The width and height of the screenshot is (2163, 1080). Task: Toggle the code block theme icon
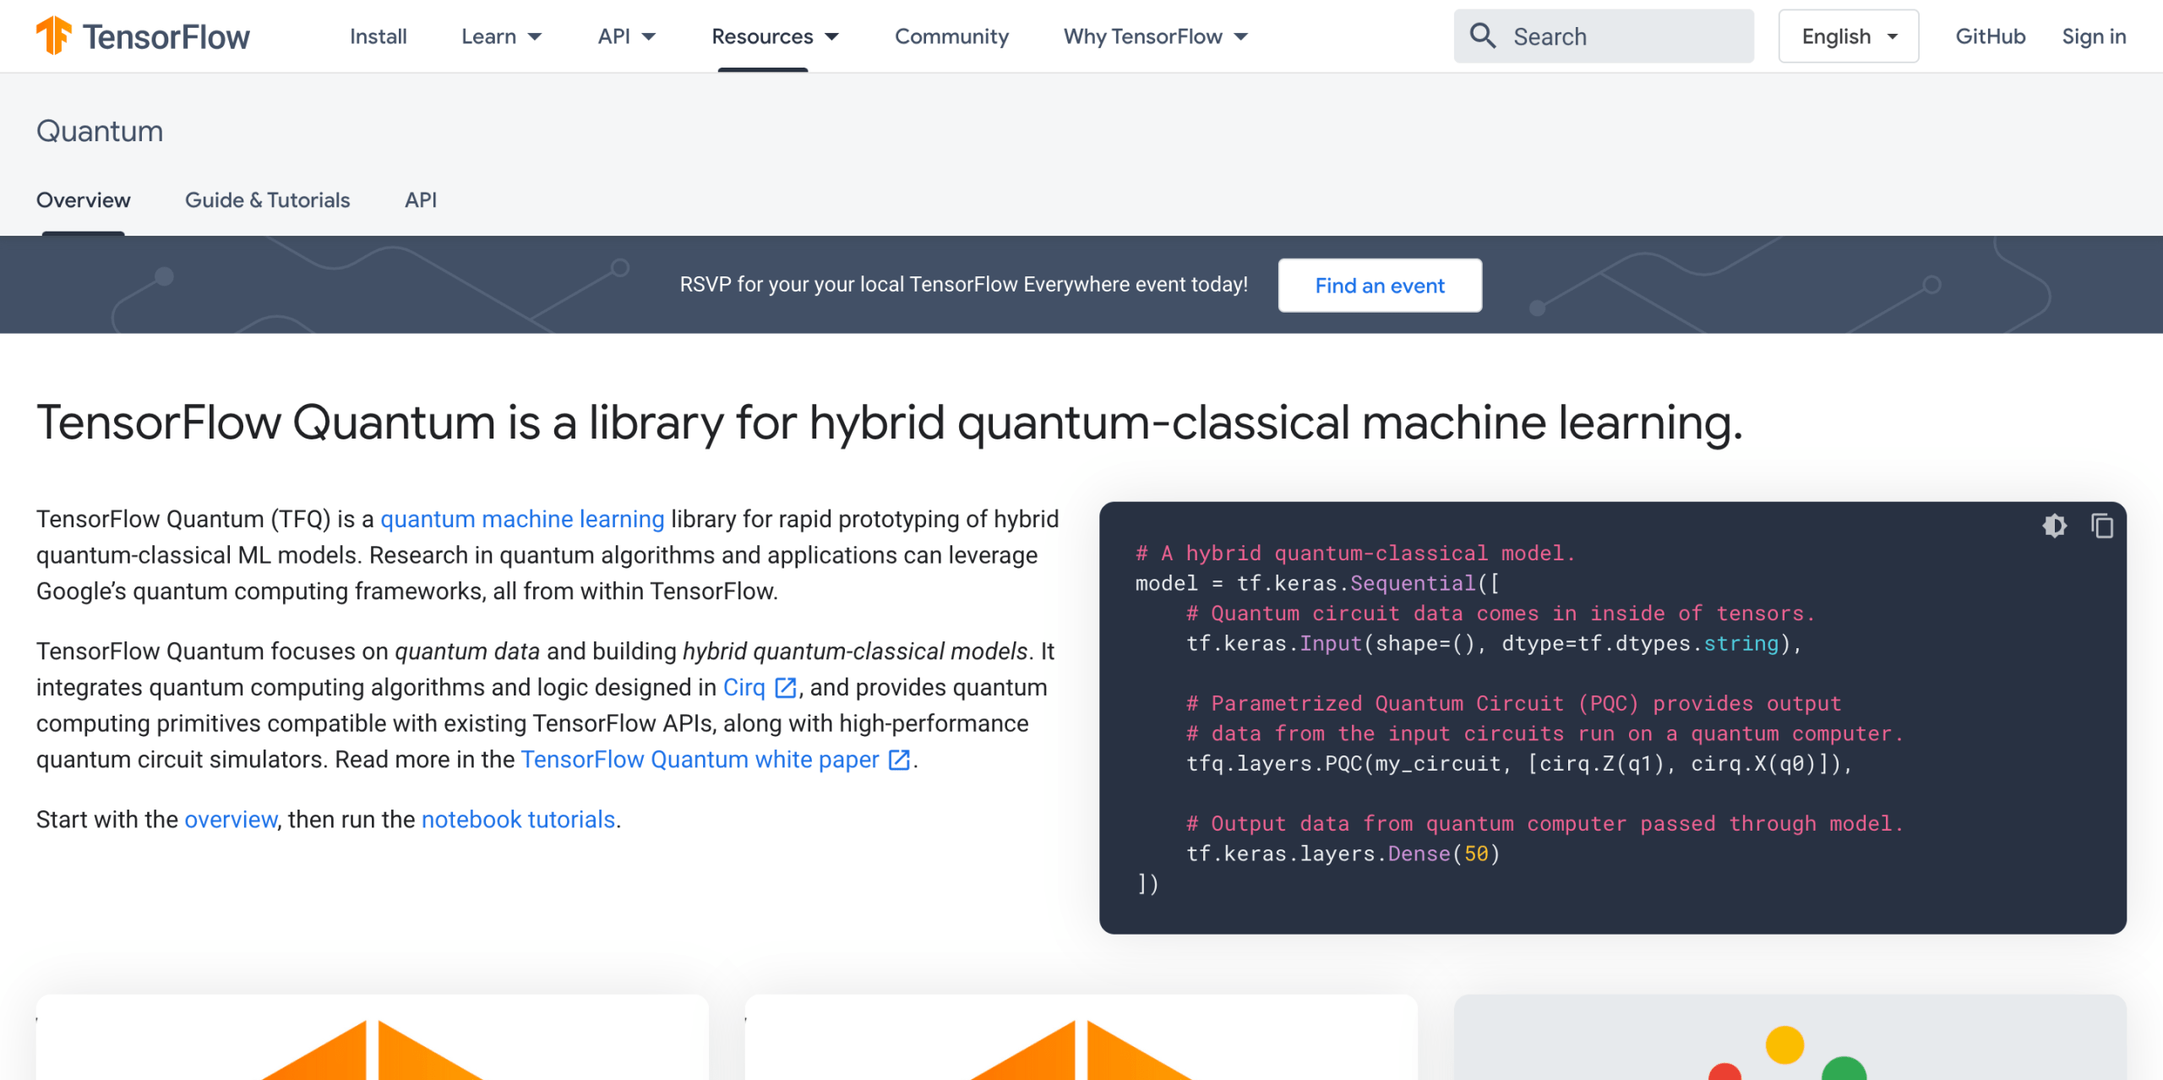click(x=2056, y=526)
